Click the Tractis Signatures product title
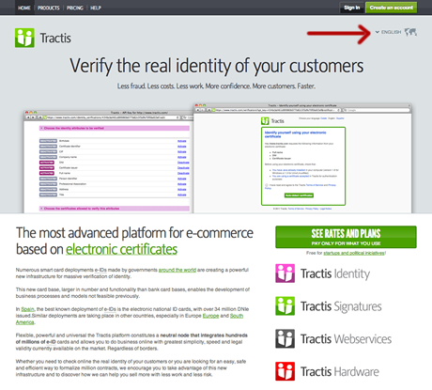This screenshot has width=432, height=390. coord(341,306)
